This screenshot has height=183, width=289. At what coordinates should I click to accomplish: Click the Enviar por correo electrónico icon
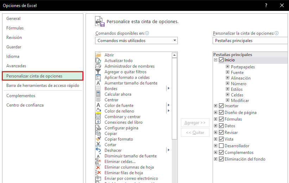pyautogui.click(x=98, y=178)
